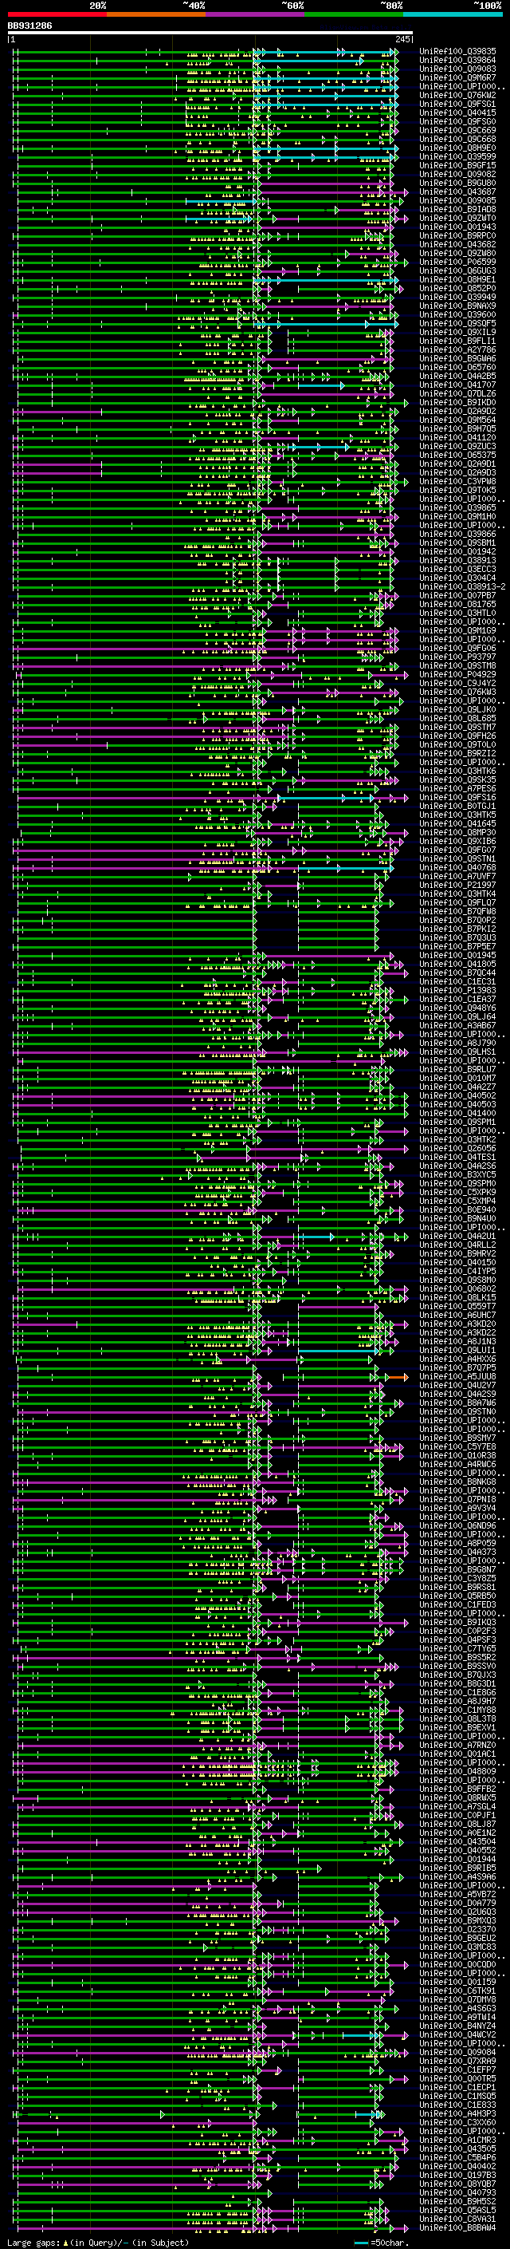This screenshot has width=510, height=2249.
Task: Select hit label UniRef100_Q9ZWT0
Action: 457,219
